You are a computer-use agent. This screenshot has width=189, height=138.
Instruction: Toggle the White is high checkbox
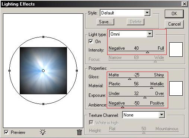click(x=91, y=122)
